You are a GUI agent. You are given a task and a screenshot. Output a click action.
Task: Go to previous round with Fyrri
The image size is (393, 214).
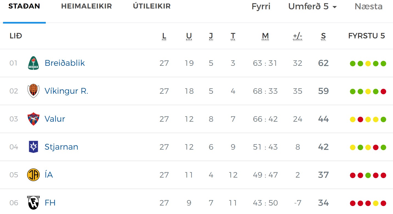[x=261, y=7]
